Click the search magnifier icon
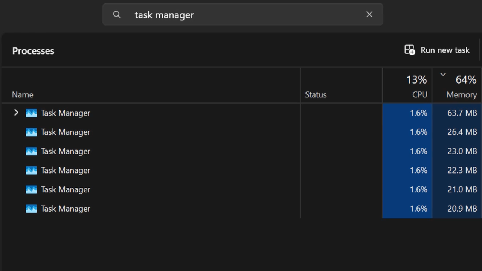 117,14
